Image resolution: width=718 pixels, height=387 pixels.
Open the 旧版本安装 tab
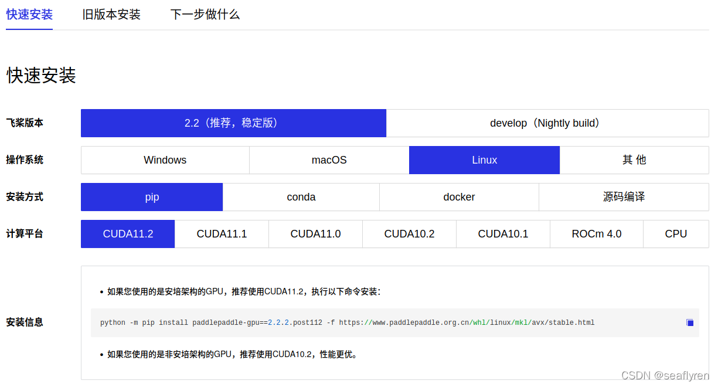(111, 15)
